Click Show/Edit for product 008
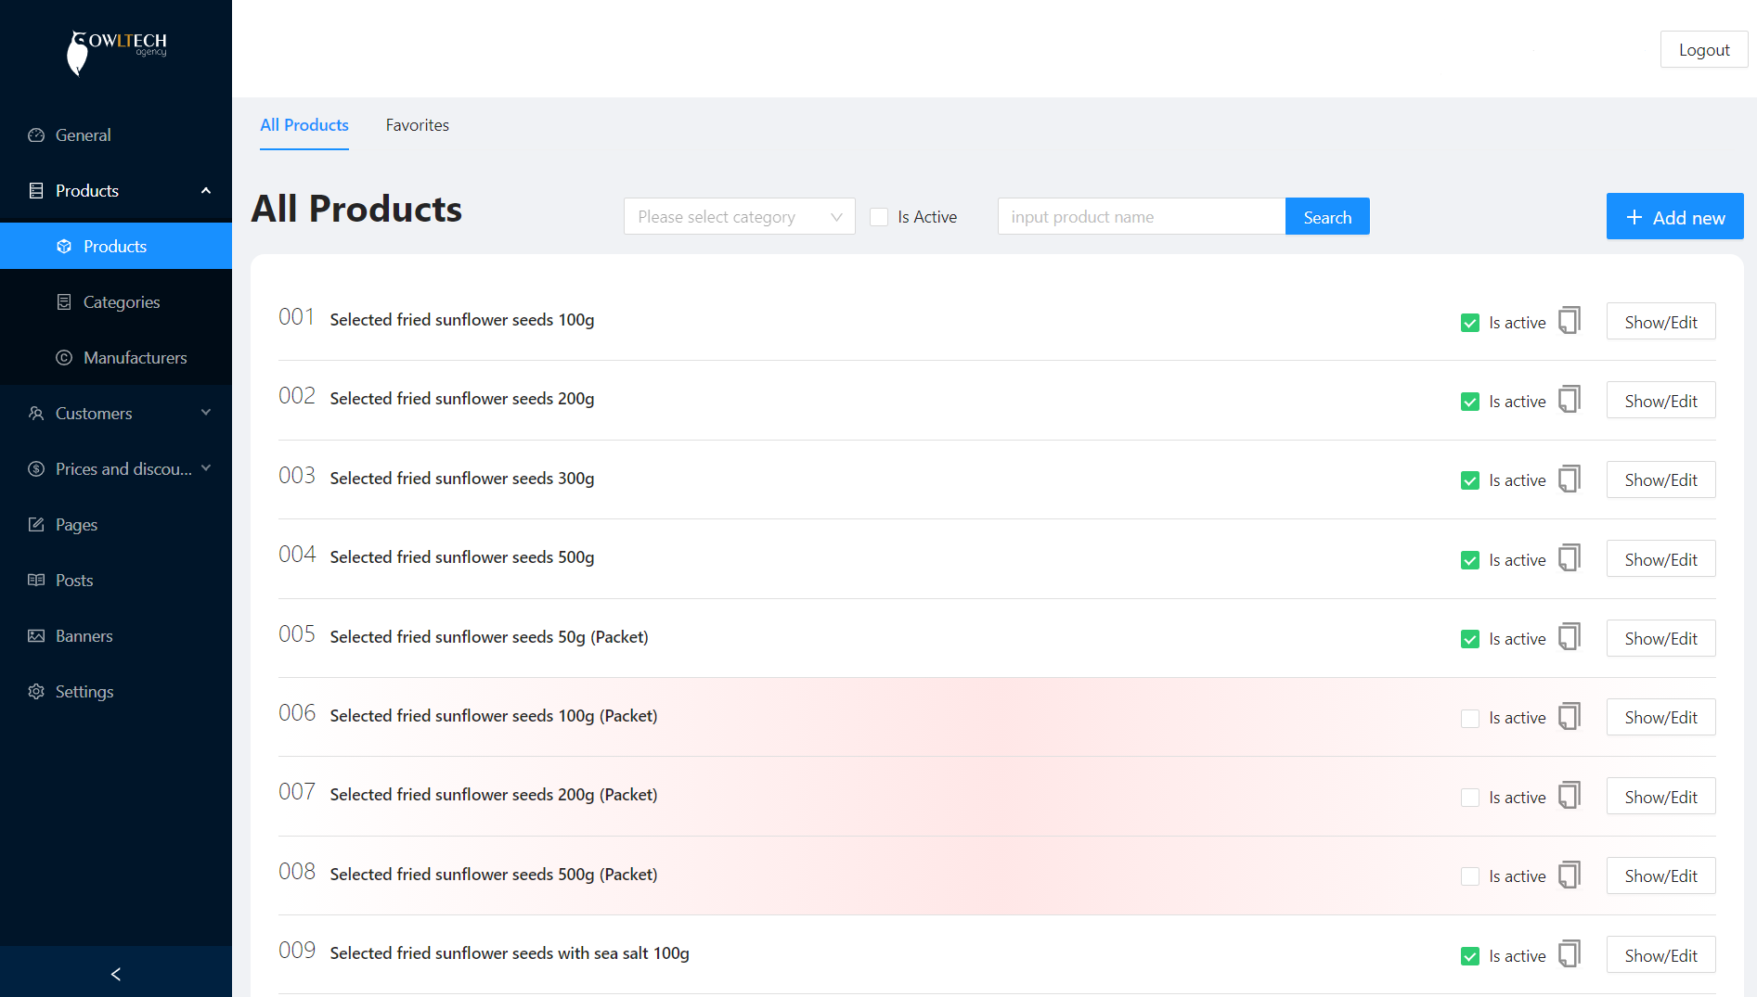The width and height of the screenshot is (1757, 997). pos(1660,876)
